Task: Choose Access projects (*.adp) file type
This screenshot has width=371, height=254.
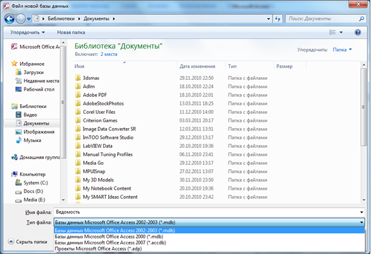Action: pos(209,249)
